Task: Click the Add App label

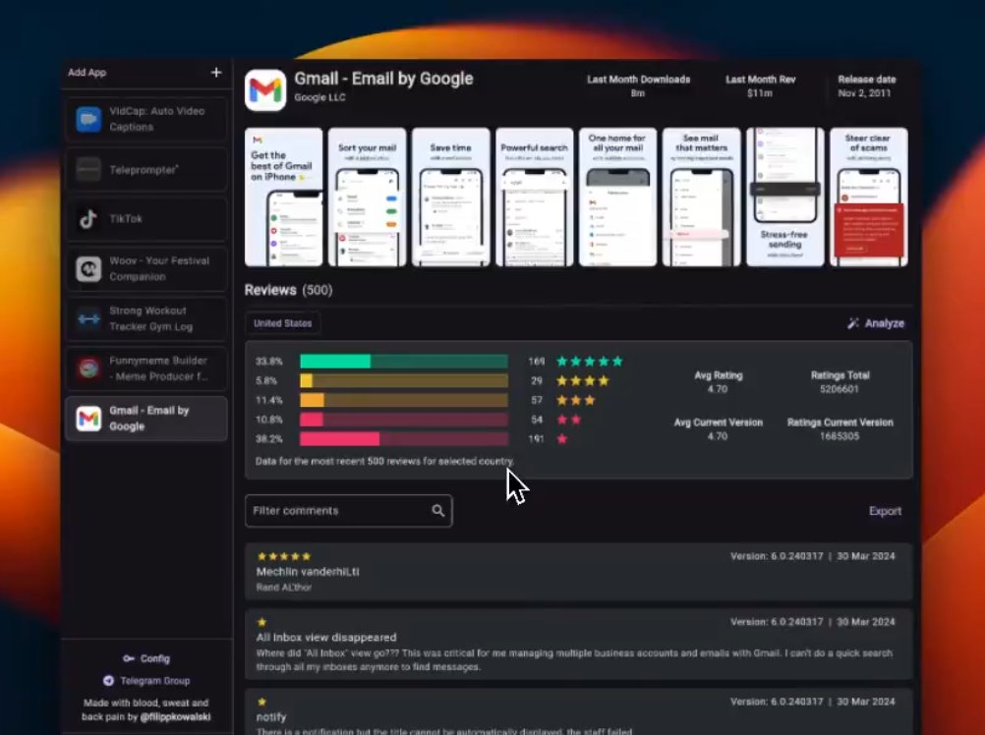Action: pos(87,73)
